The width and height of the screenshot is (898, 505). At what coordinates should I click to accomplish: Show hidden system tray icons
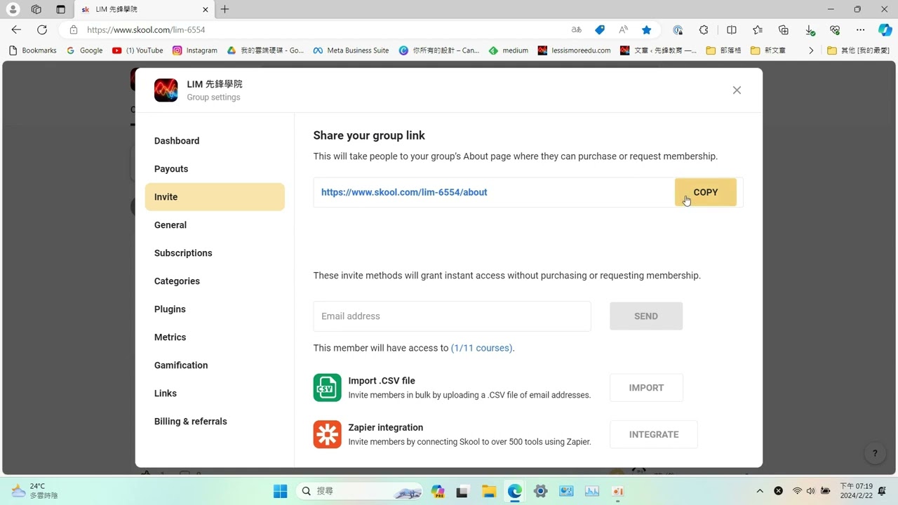point(760,491)
